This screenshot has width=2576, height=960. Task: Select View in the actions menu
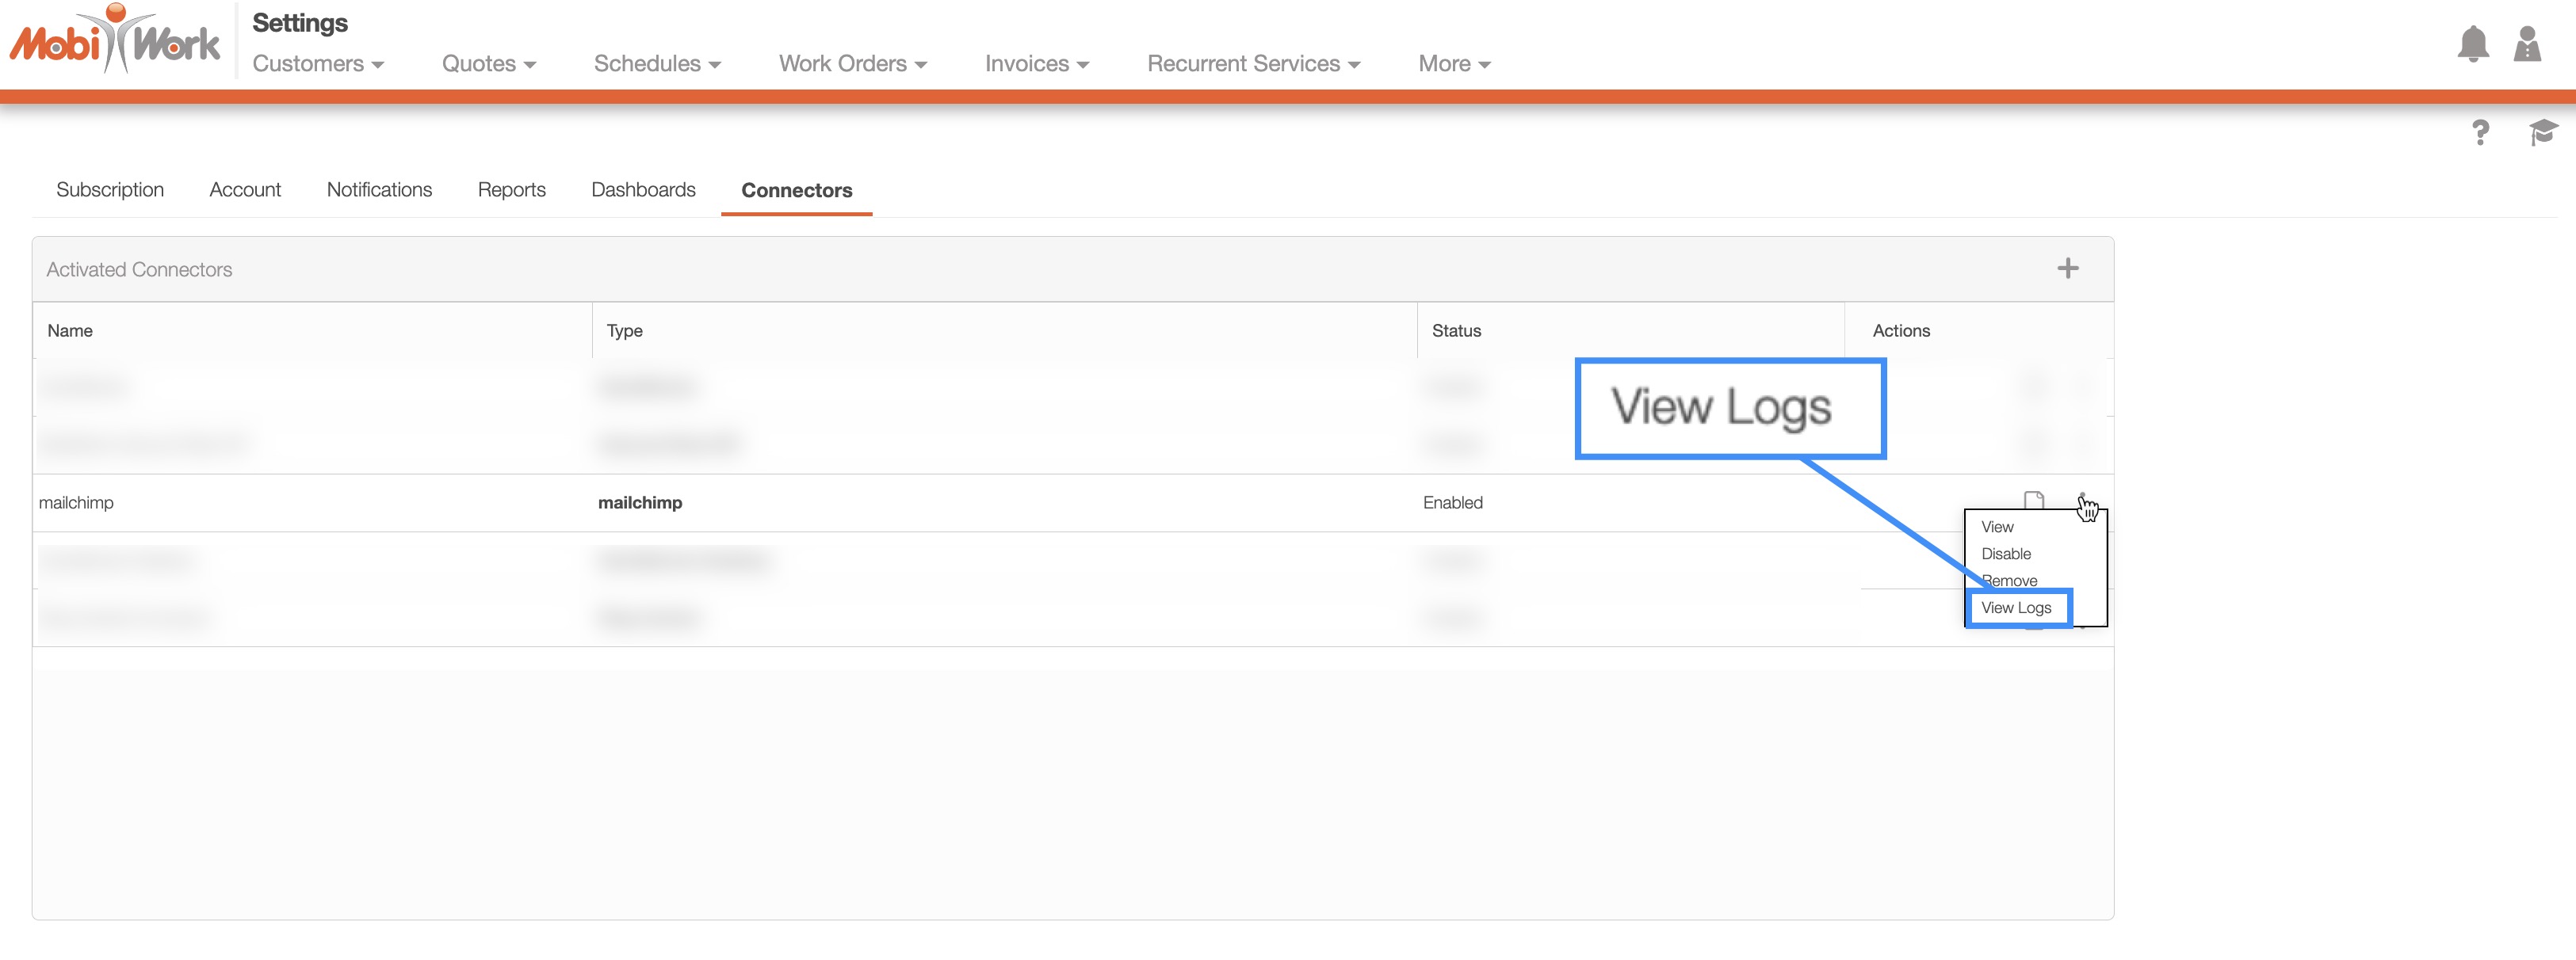(1997, 527)
